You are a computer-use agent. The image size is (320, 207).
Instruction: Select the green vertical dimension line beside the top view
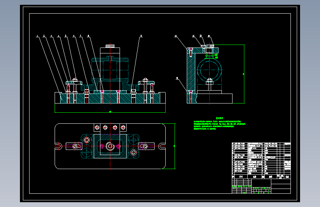tap(175, 146)
